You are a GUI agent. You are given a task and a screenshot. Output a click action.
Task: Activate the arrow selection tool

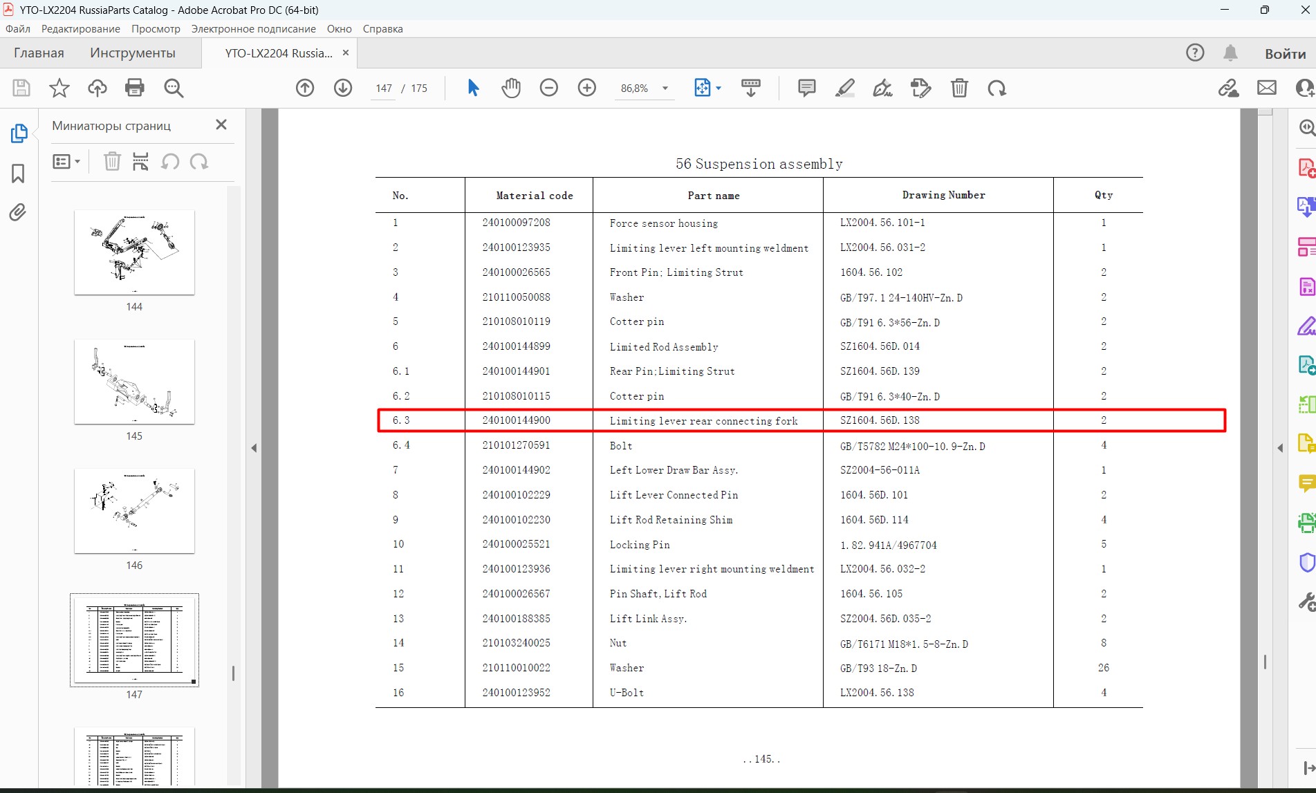point(473,88)
